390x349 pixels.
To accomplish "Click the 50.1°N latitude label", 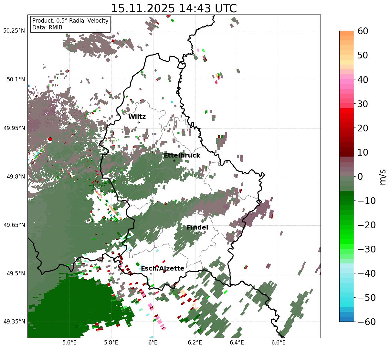I will pos(16,79).
